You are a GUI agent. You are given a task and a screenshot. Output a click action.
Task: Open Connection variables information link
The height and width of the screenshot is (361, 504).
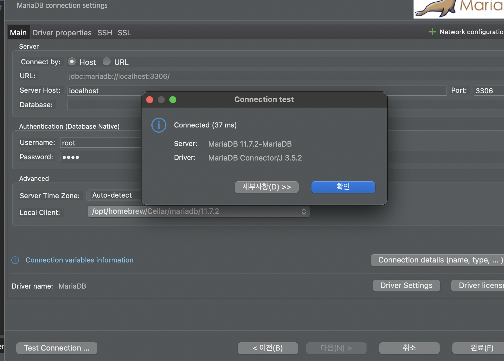[x=79, y=260]
